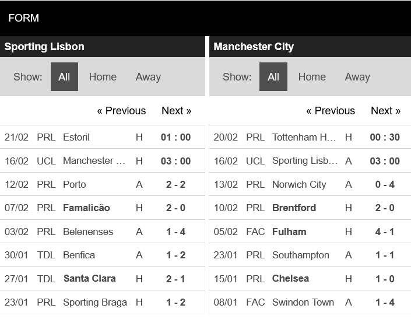Screen dimensions: 411x319
Task: Go to Next Sporting Lisbon matches
Action: (x=176, y=111)
